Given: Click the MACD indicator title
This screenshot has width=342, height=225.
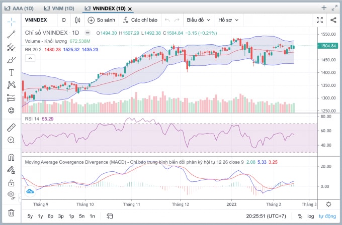Looking at the screenshot, I should pyautogui.click(x=134, y=162).
